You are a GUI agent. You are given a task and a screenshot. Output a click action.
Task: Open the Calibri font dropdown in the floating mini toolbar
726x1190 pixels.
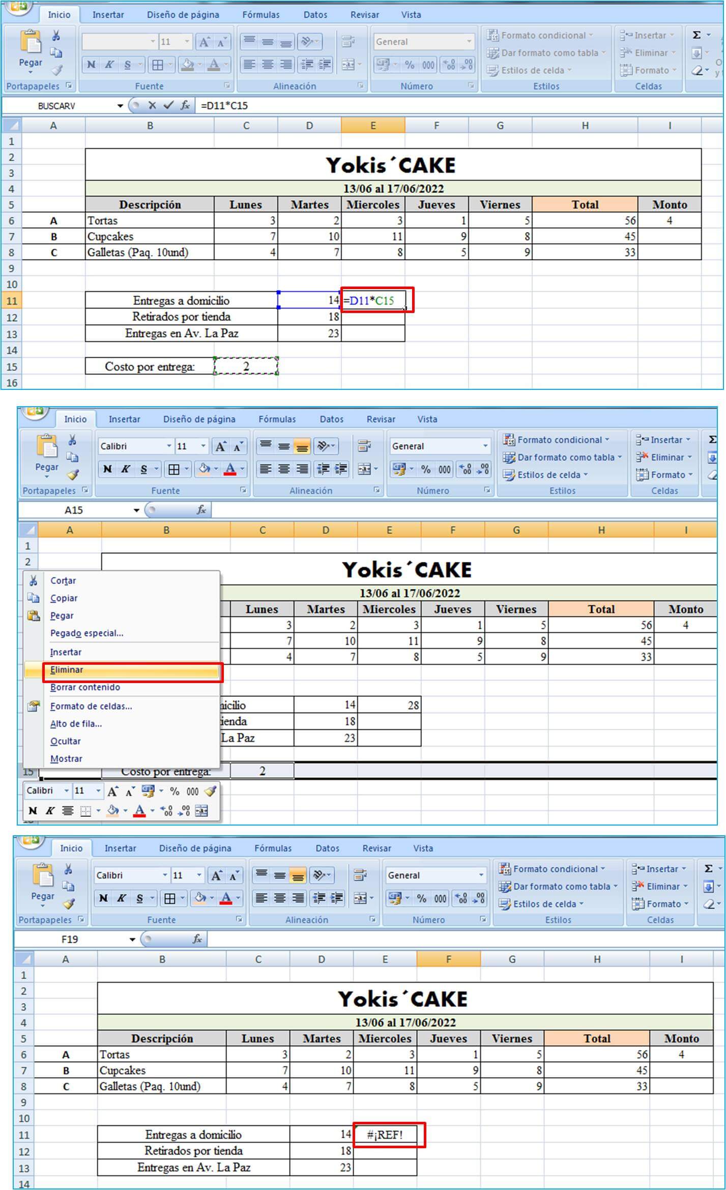(66, 791)
